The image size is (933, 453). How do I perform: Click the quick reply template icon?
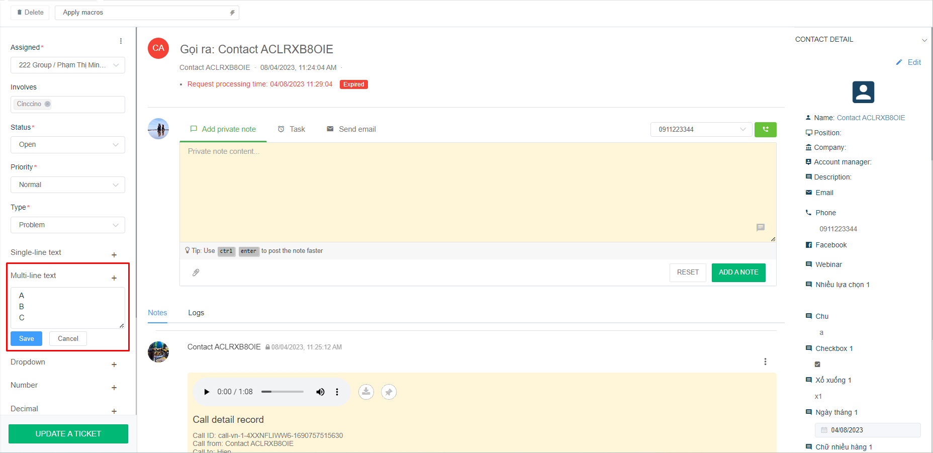pyautogui.click(x=760, y=228)
